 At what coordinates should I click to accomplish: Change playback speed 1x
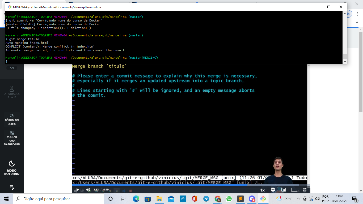tap(262, 190)
